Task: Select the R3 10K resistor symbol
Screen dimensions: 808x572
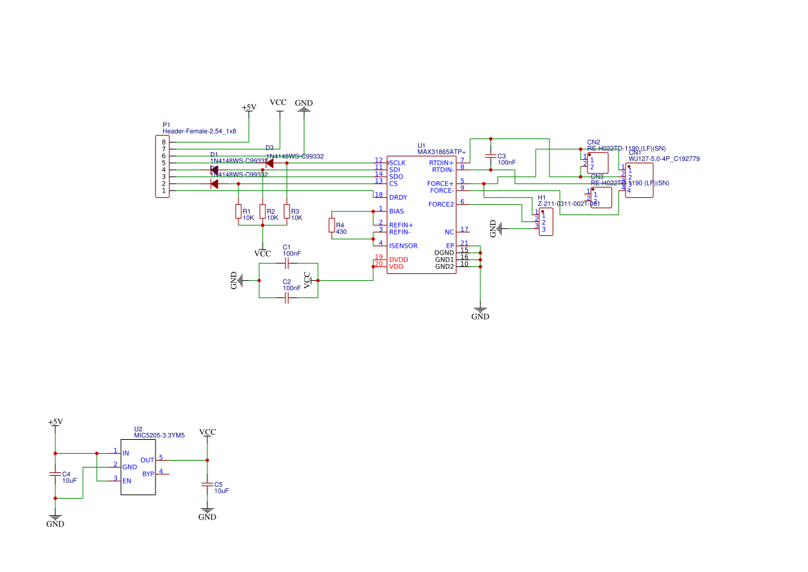Action: pos(287,212)
